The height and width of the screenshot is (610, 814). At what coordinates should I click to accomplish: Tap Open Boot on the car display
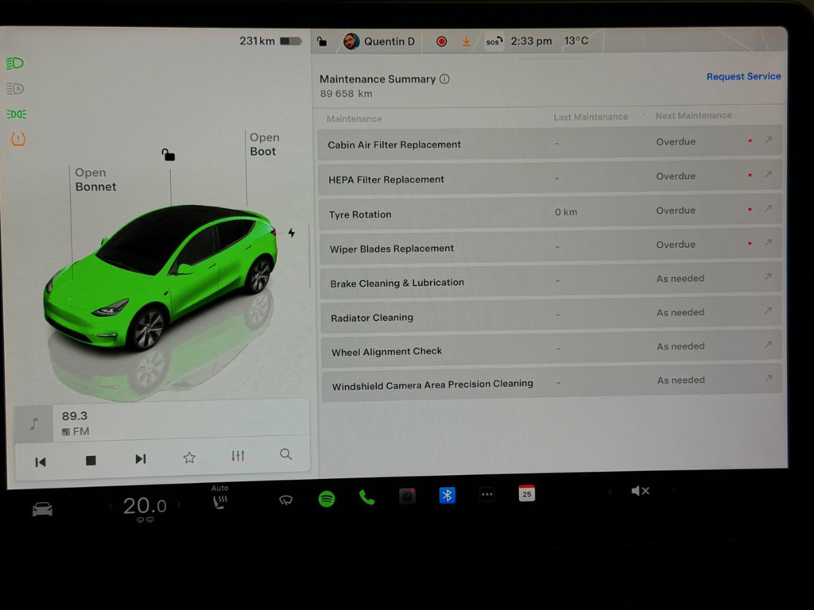tap(263, 144)
